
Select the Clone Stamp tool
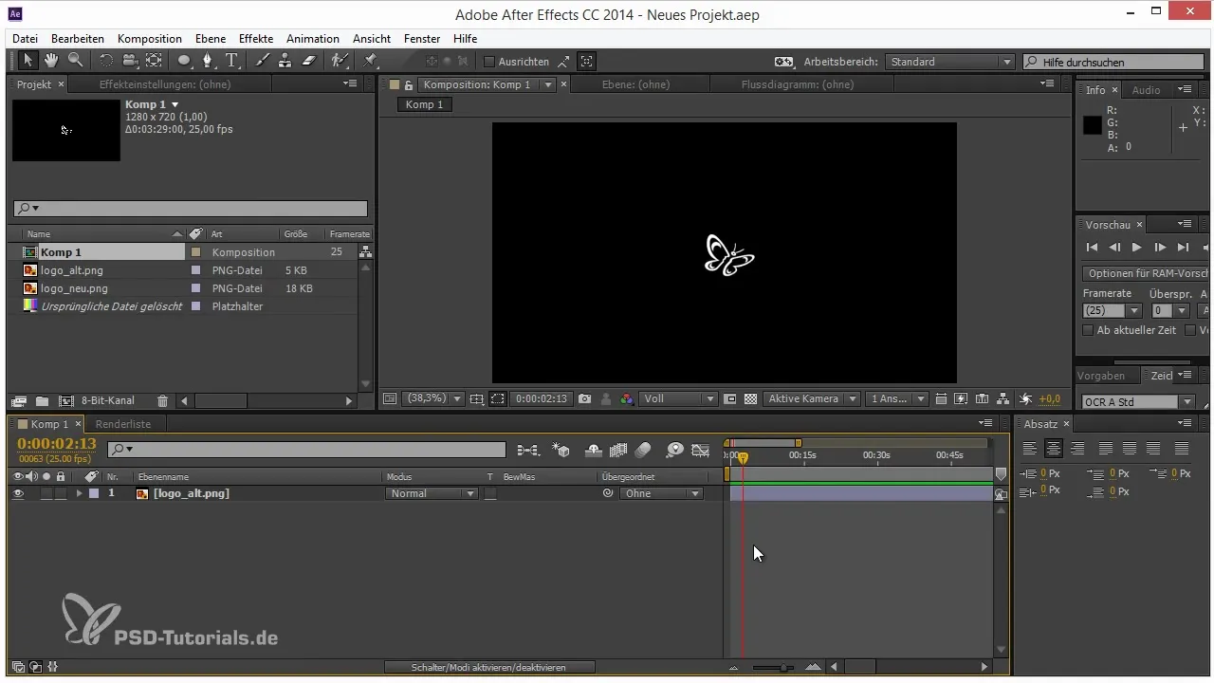285,61
